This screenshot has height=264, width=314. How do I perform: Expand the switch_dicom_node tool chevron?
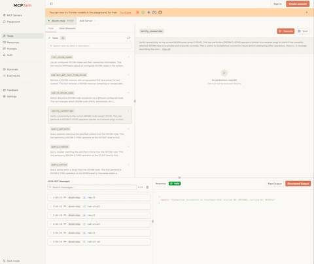coord(128,93)
